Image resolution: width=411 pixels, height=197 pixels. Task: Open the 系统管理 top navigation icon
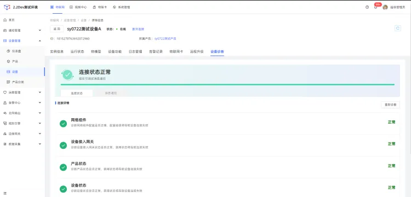click(x=115, y=7)
